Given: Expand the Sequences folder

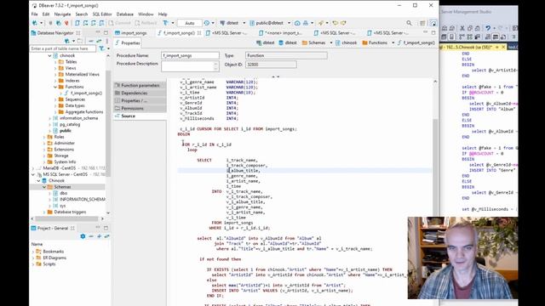Looking at the screenshot, I should 55,99.
